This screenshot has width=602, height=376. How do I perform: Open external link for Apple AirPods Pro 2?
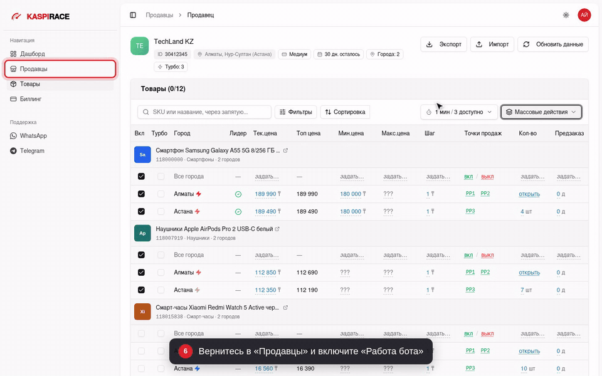pyautogui.click(x=277, y=229)
